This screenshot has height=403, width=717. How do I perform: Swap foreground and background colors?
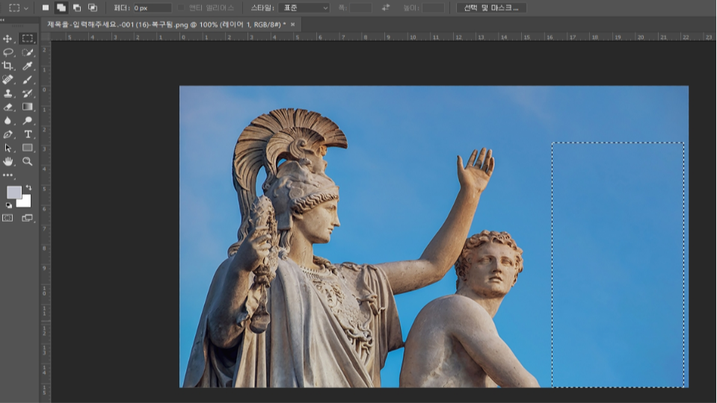[29, 187]
